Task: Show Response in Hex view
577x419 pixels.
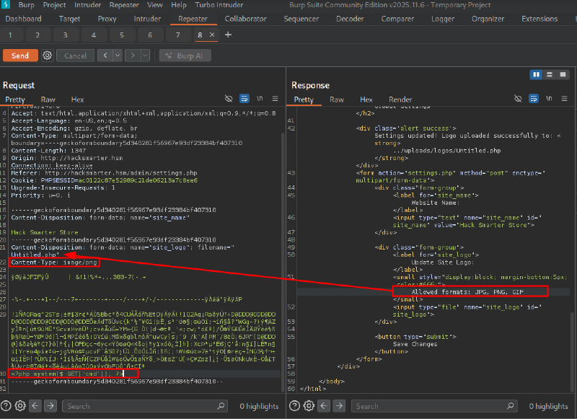Action: tap(366, 100)
